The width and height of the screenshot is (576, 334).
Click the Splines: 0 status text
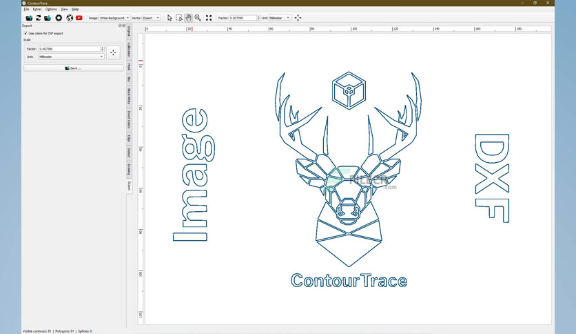85,331
